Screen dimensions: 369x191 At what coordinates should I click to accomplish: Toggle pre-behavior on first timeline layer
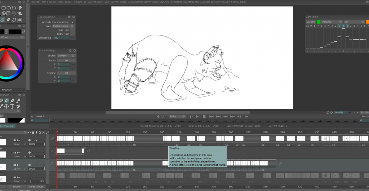pyautogui.click(x=52, y=138)
